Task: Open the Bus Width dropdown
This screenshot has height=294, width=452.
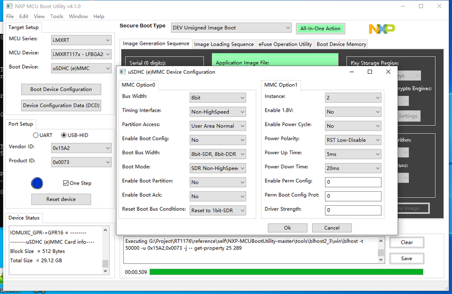Action: 218,98
